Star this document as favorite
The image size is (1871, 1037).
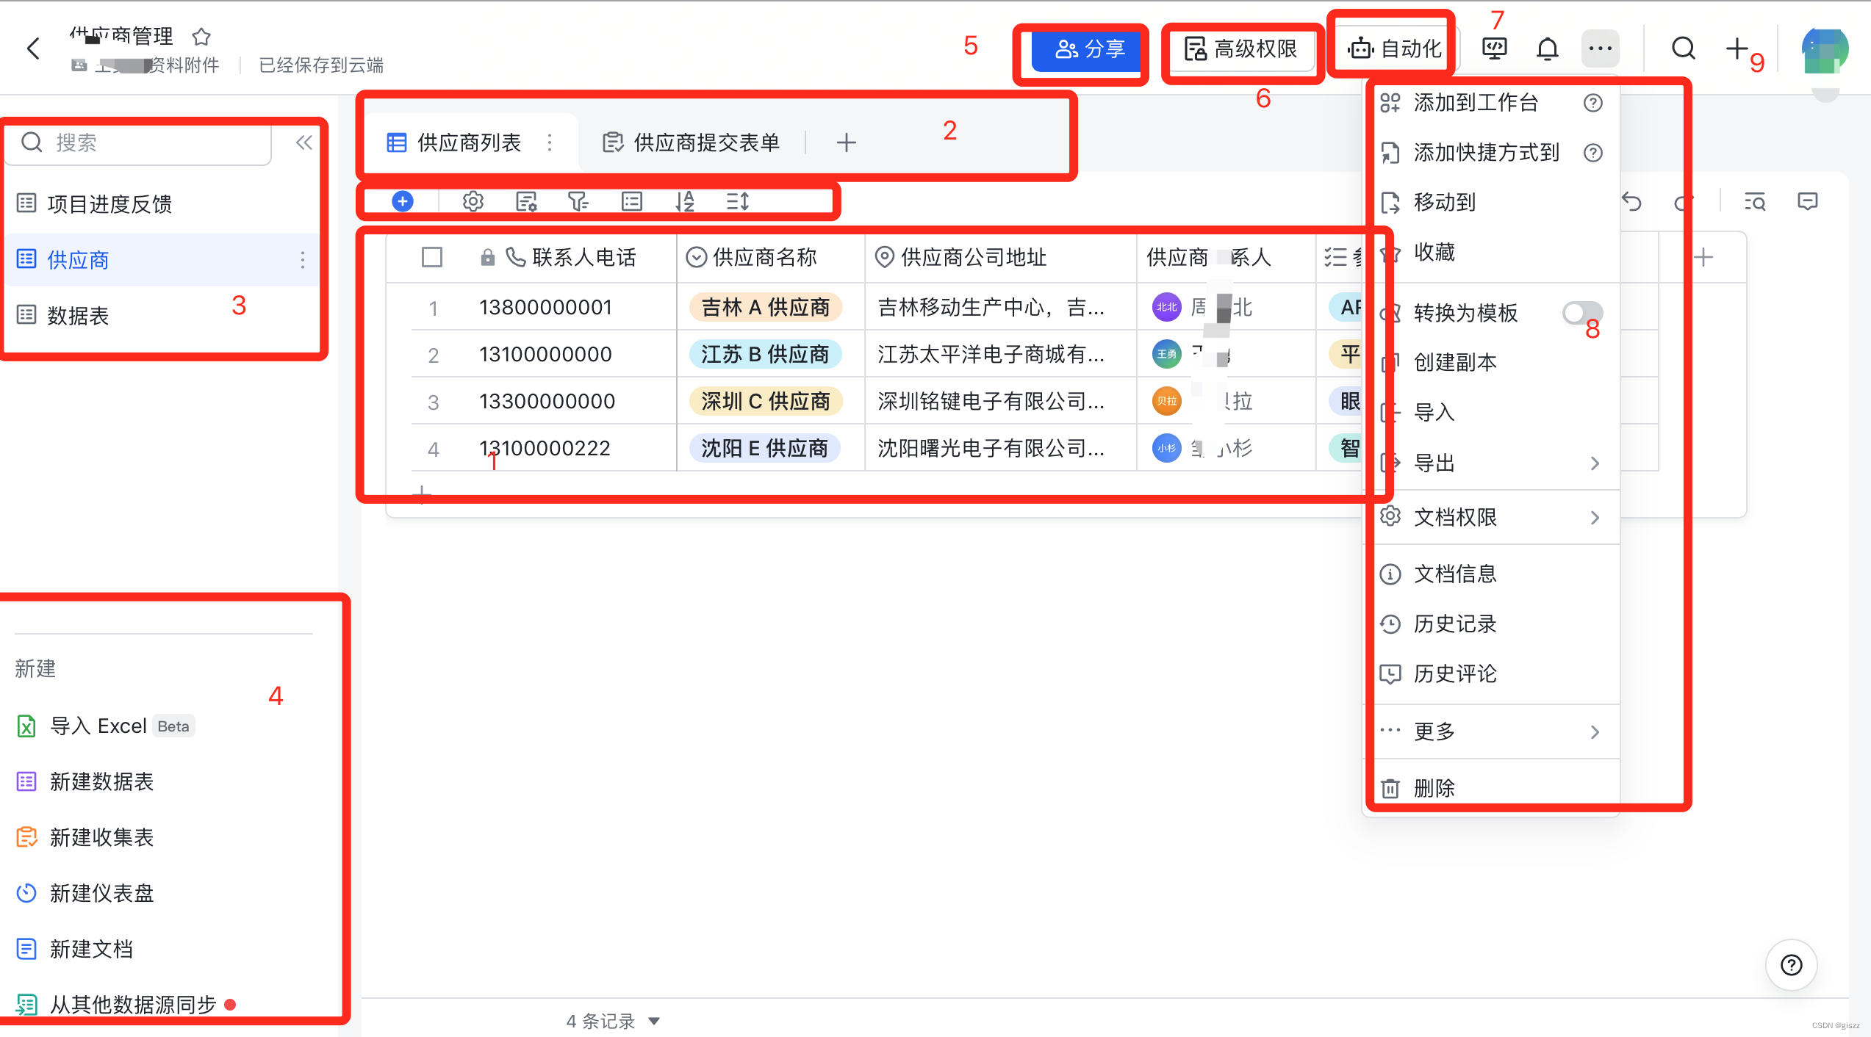[x=201, y=36]
